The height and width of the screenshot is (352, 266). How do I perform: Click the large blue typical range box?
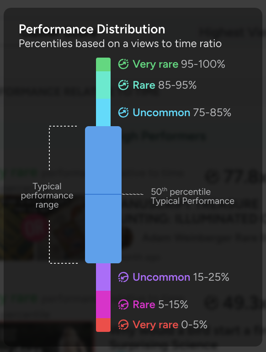pos(103,195)
